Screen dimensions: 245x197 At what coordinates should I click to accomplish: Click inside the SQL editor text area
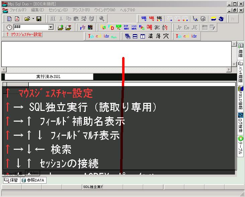point(116,54)
